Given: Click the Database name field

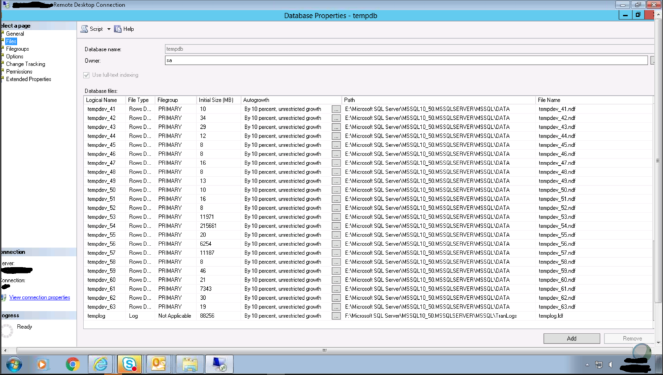Looking at the screenshot, I should pyautogui.click(x=409, y=49).
